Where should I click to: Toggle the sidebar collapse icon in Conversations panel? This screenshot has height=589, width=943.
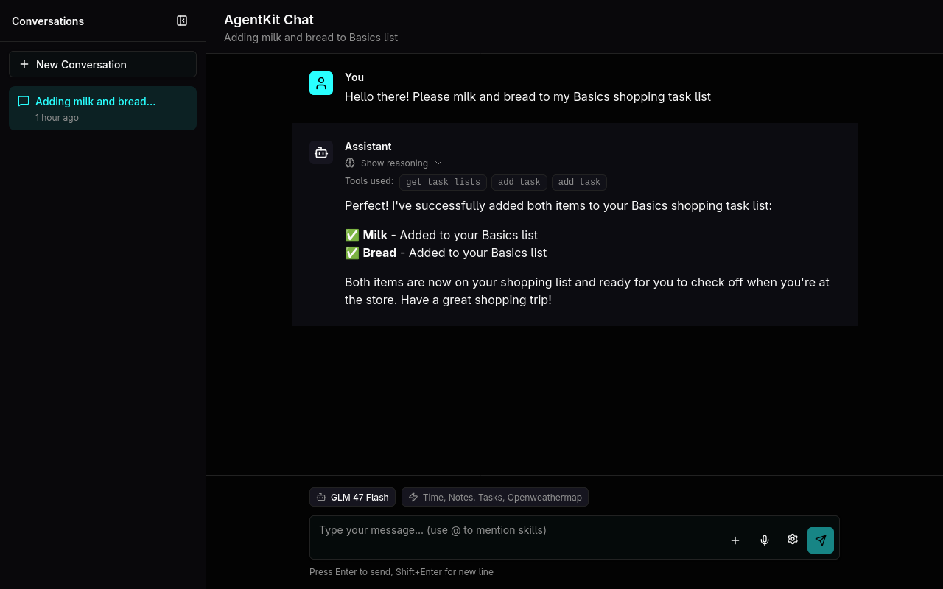click(181, 21)
